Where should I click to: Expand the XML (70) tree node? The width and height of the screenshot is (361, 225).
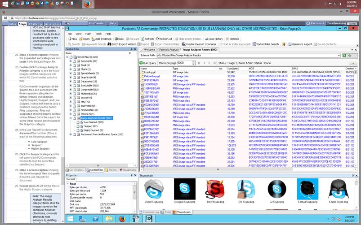tap(71, 102)
